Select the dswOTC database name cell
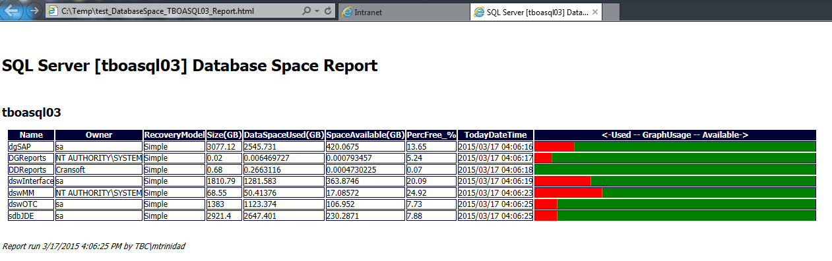Image resolution: width=832 pixels, height=261 pixels. click(31, 204)
